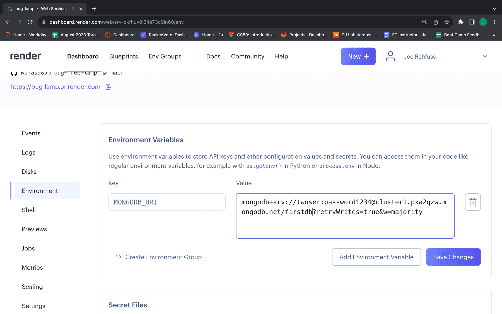Viewport: 502px width, 314px height.
Task: Show more bookmarks with the overflow chevron
Action: point(494,35)
